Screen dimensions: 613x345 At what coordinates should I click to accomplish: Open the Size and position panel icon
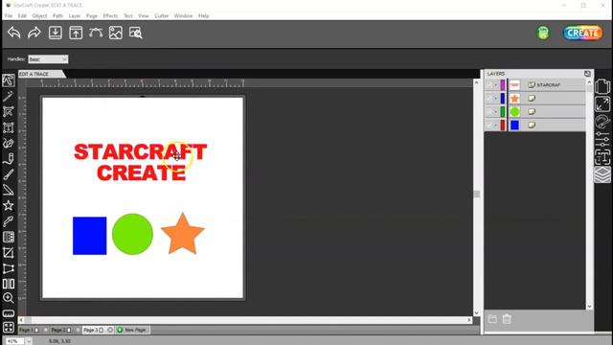602,104
